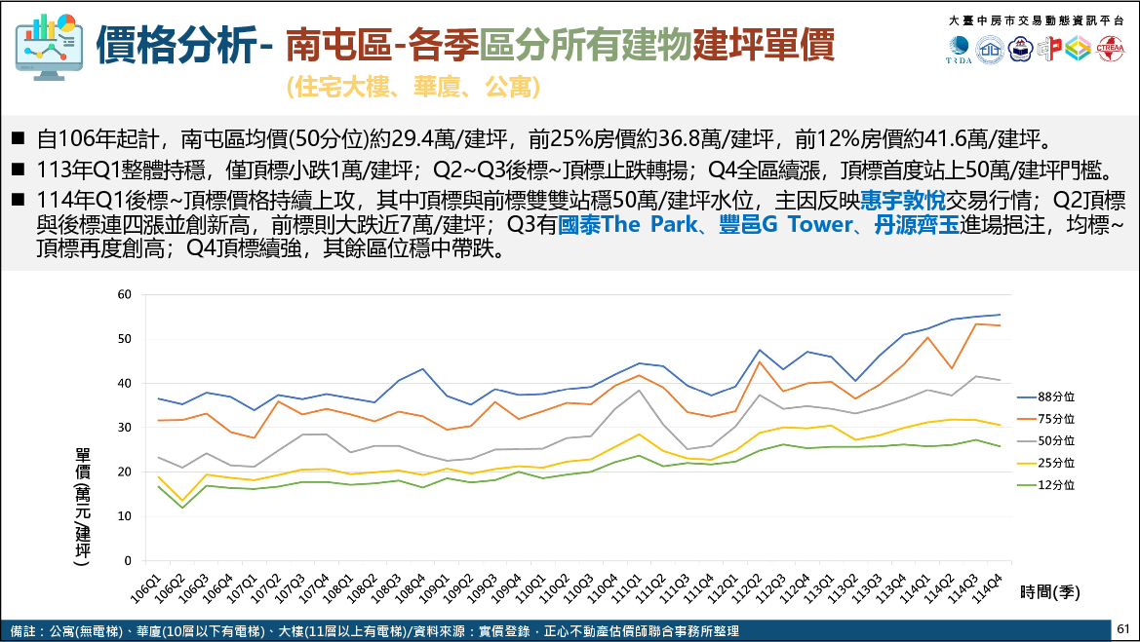The width and height of the screenshot is (1140, 642).
Task: Click the blue circular house emblem logo
Action: click(990, 48)
